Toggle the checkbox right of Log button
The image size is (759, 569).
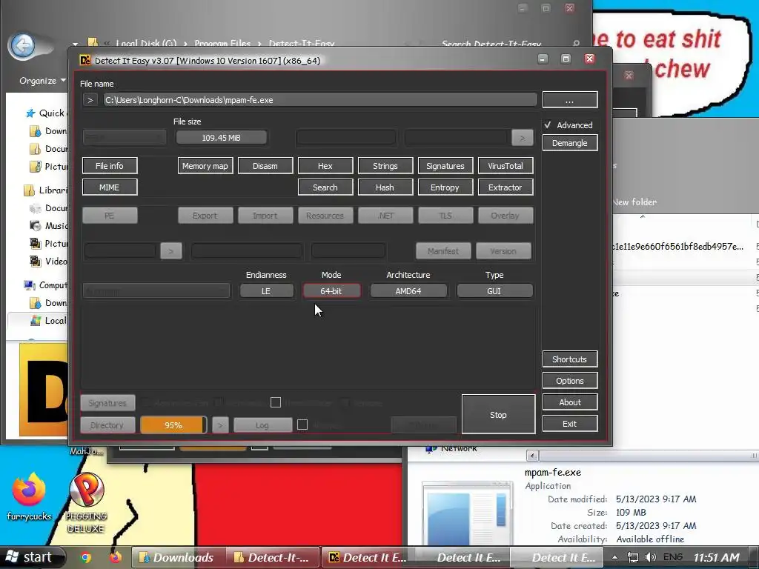[x=302, y=425]
